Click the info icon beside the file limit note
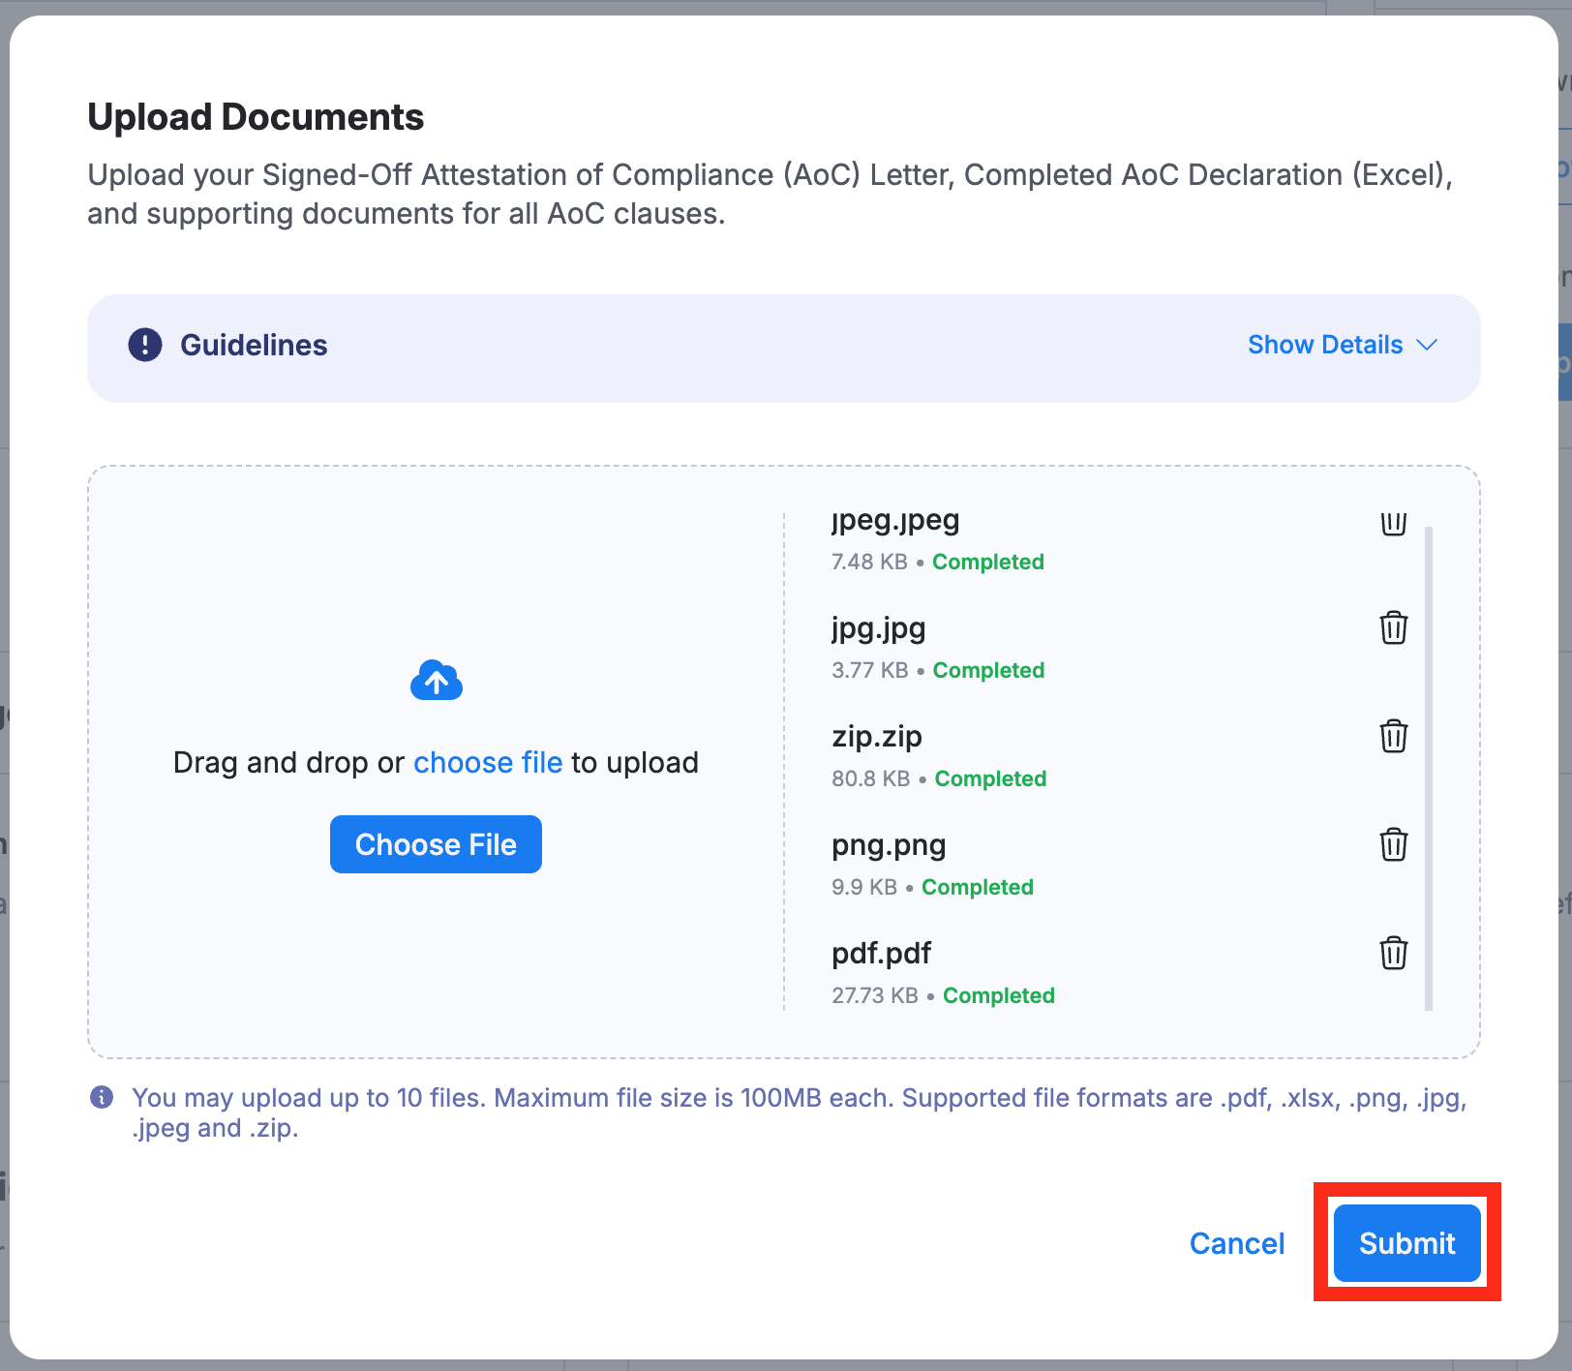 click(102, 1097)
